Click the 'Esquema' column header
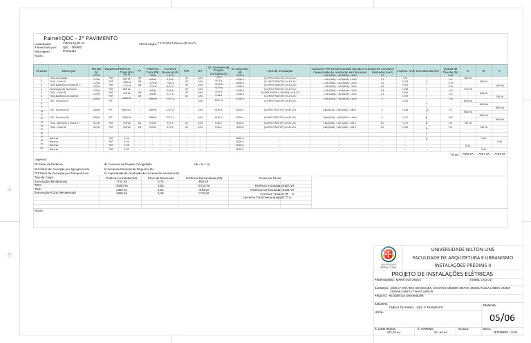The height and width of the screenshot is (343, 531). pyautogui.click(x=111, y=68)
